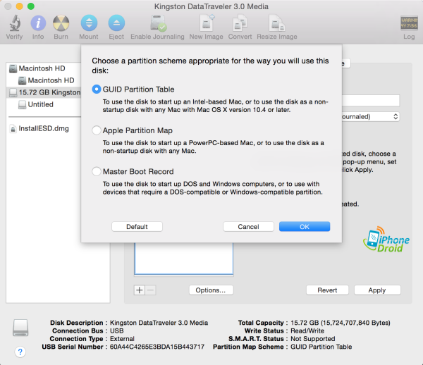Click the Default button
The height and width of the screenshot is (365, 423).
(137, 226)
